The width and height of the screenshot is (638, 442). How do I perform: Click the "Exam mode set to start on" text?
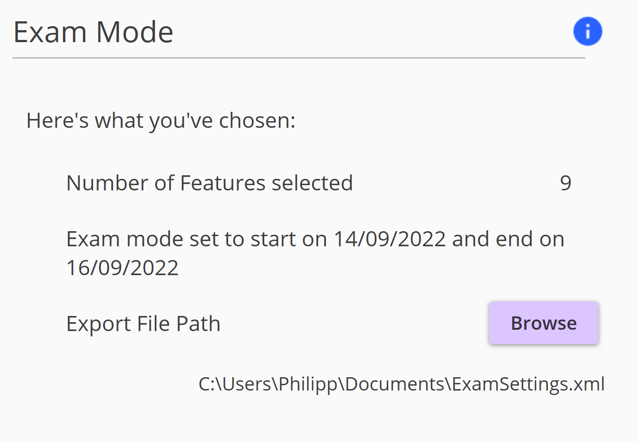197,239
